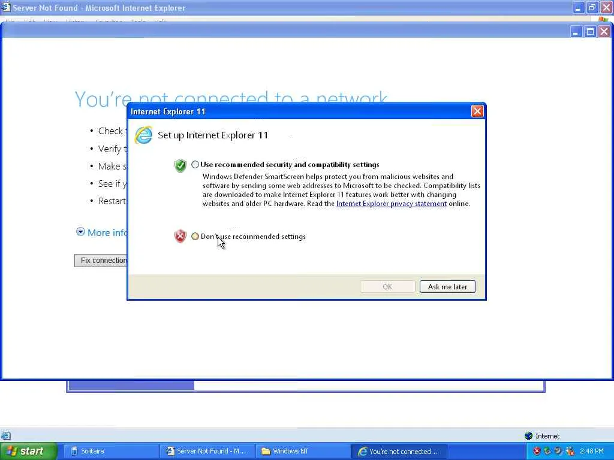The image size is (614, 460).
Task: Click the red shield not-recommended icon
Action: 180,236
